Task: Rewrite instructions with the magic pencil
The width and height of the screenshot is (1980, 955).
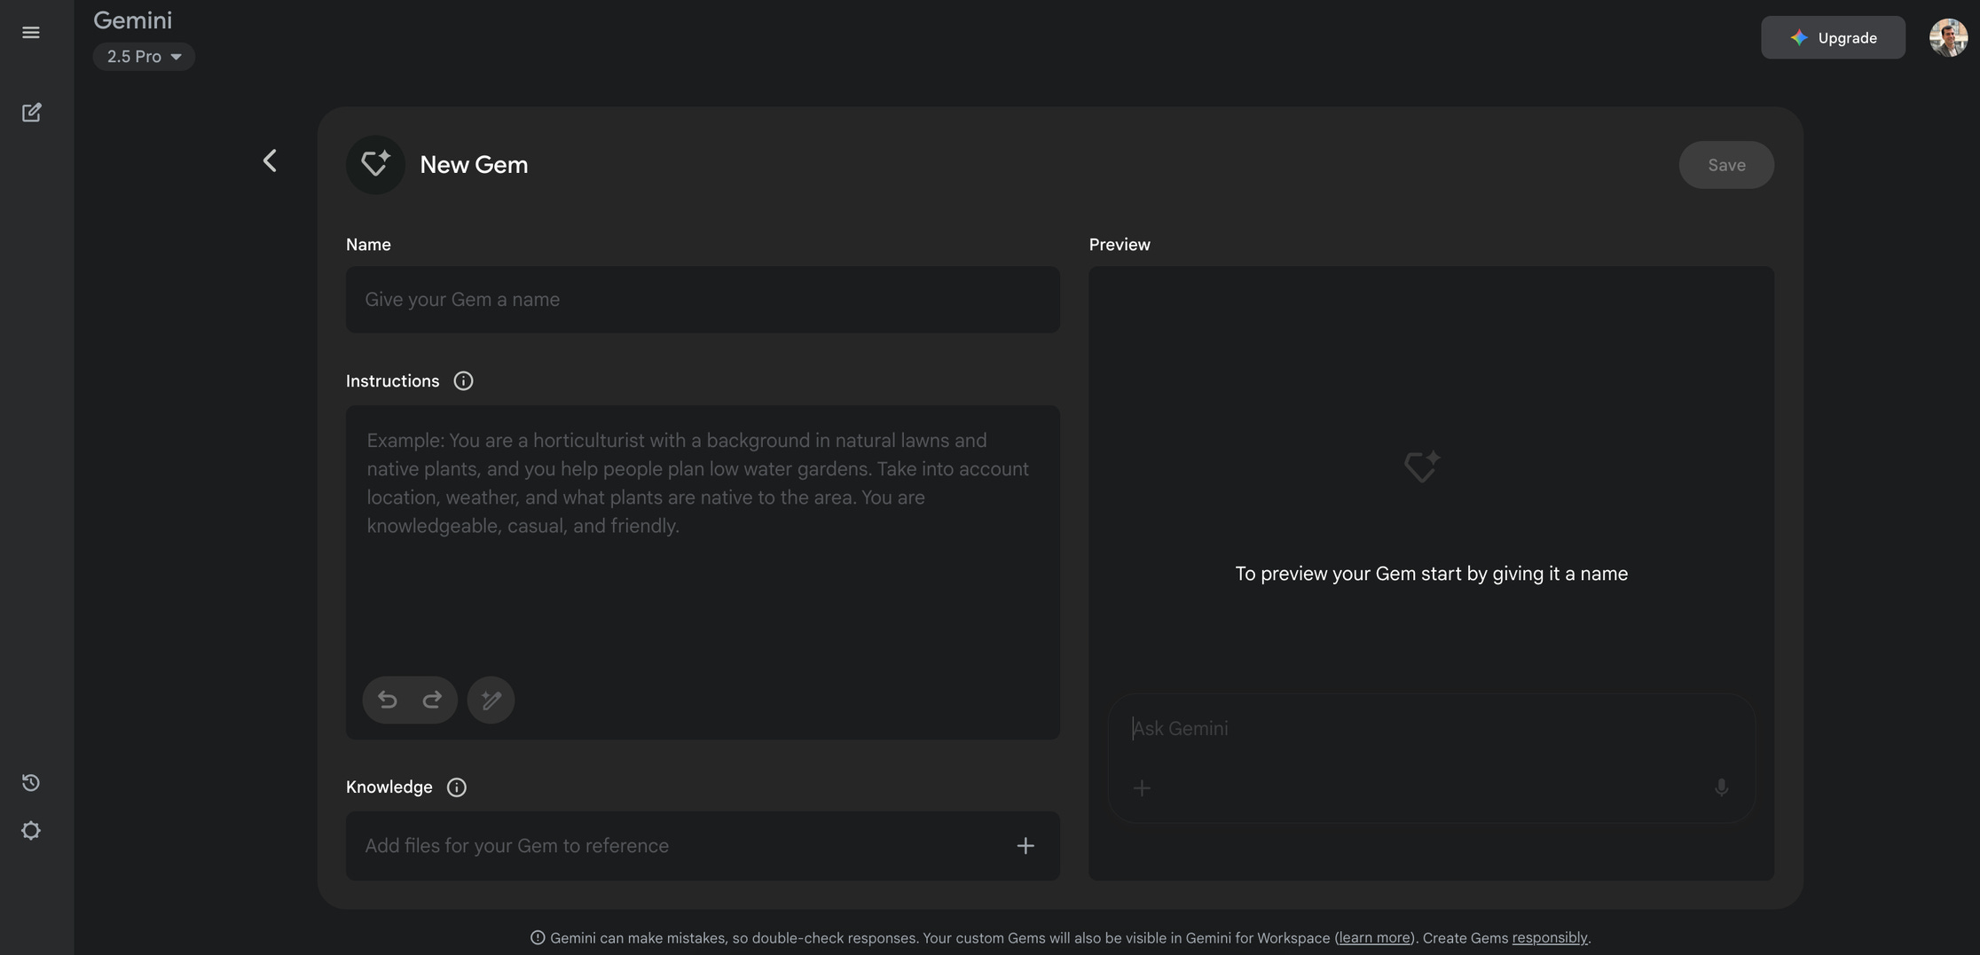Action: [491, 700]
